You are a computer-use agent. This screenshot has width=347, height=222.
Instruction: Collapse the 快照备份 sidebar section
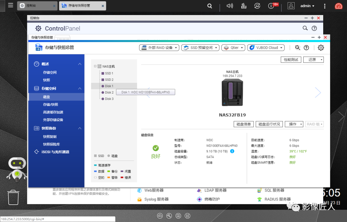pyautogui.click(x=80, y=128)
